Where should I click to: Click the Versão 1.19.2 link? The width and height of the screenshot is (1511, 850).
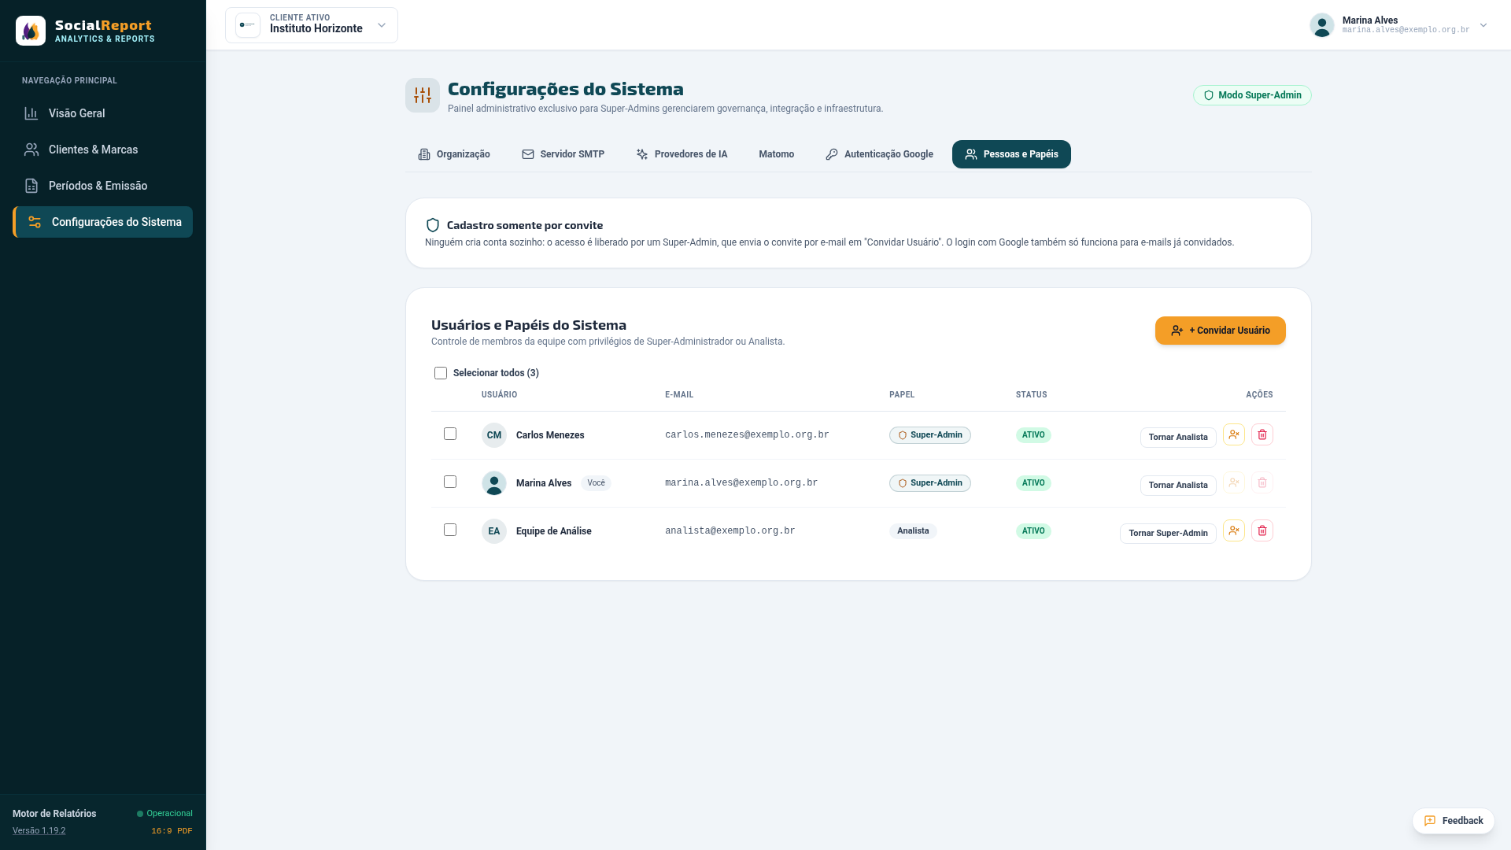click(39, 831)
